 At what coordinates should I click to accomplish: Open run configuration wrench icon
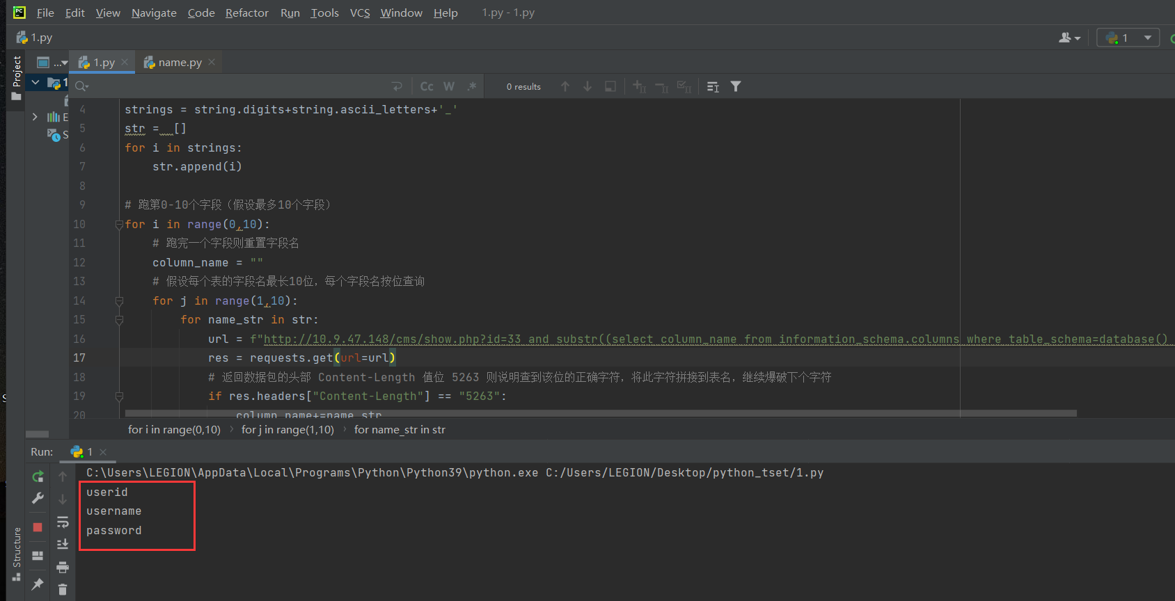coord(38,498)
